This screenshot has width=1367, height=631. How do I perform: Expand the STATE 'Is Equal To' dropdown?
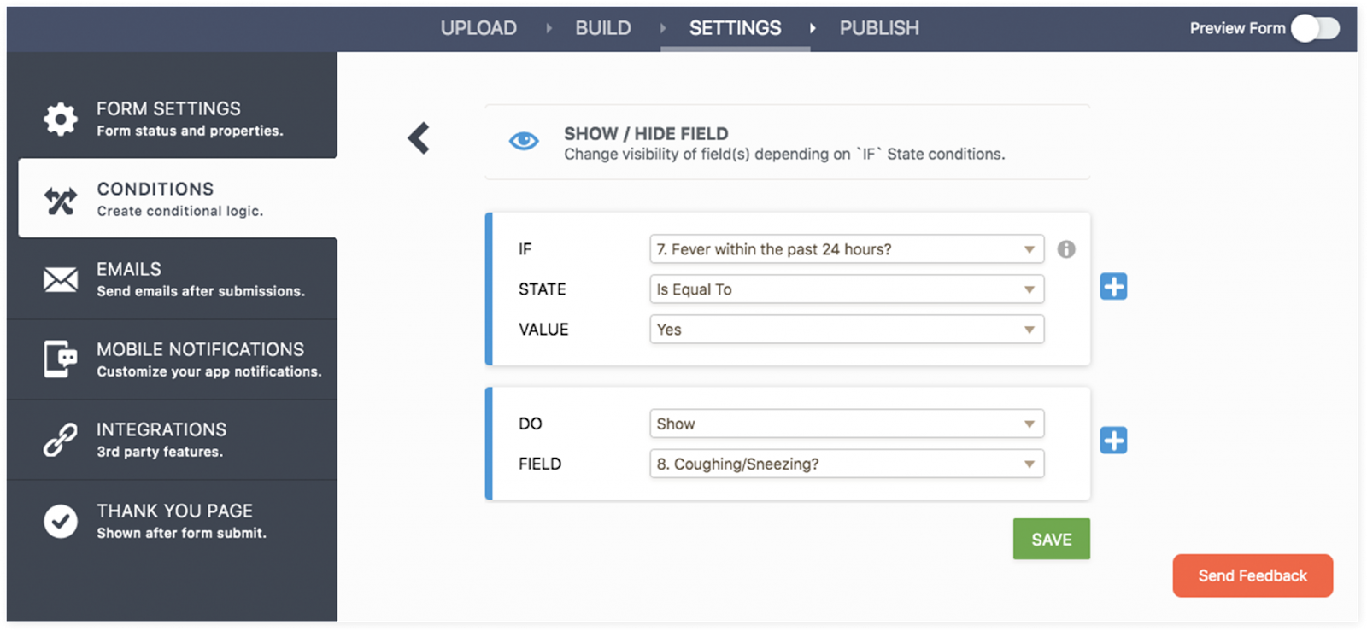[x=846, y=289]
